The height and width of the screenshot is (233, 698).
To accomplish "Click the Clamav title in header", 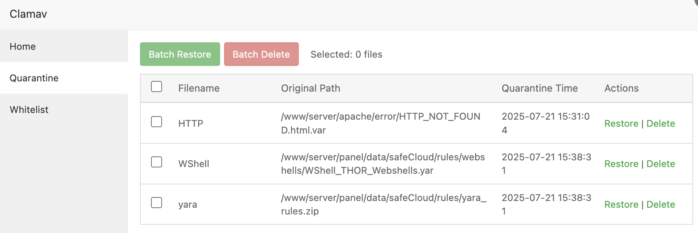I will coord(28,14).
